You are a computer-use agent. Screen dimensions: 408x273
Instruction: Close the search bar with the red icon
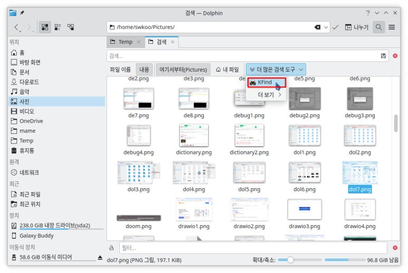click(395, 56)
